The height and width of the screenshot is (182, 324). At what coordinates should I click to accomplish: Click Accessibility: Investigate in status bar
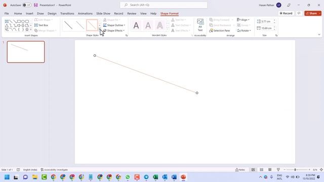point(54,170)
